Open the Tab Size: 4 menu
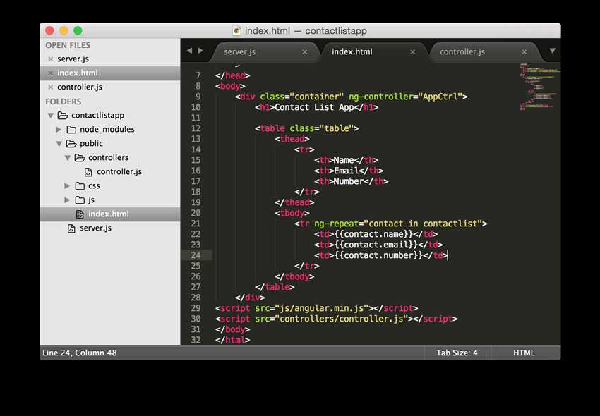The height and width of the screenshot is (416, 600). pos(457,353)
